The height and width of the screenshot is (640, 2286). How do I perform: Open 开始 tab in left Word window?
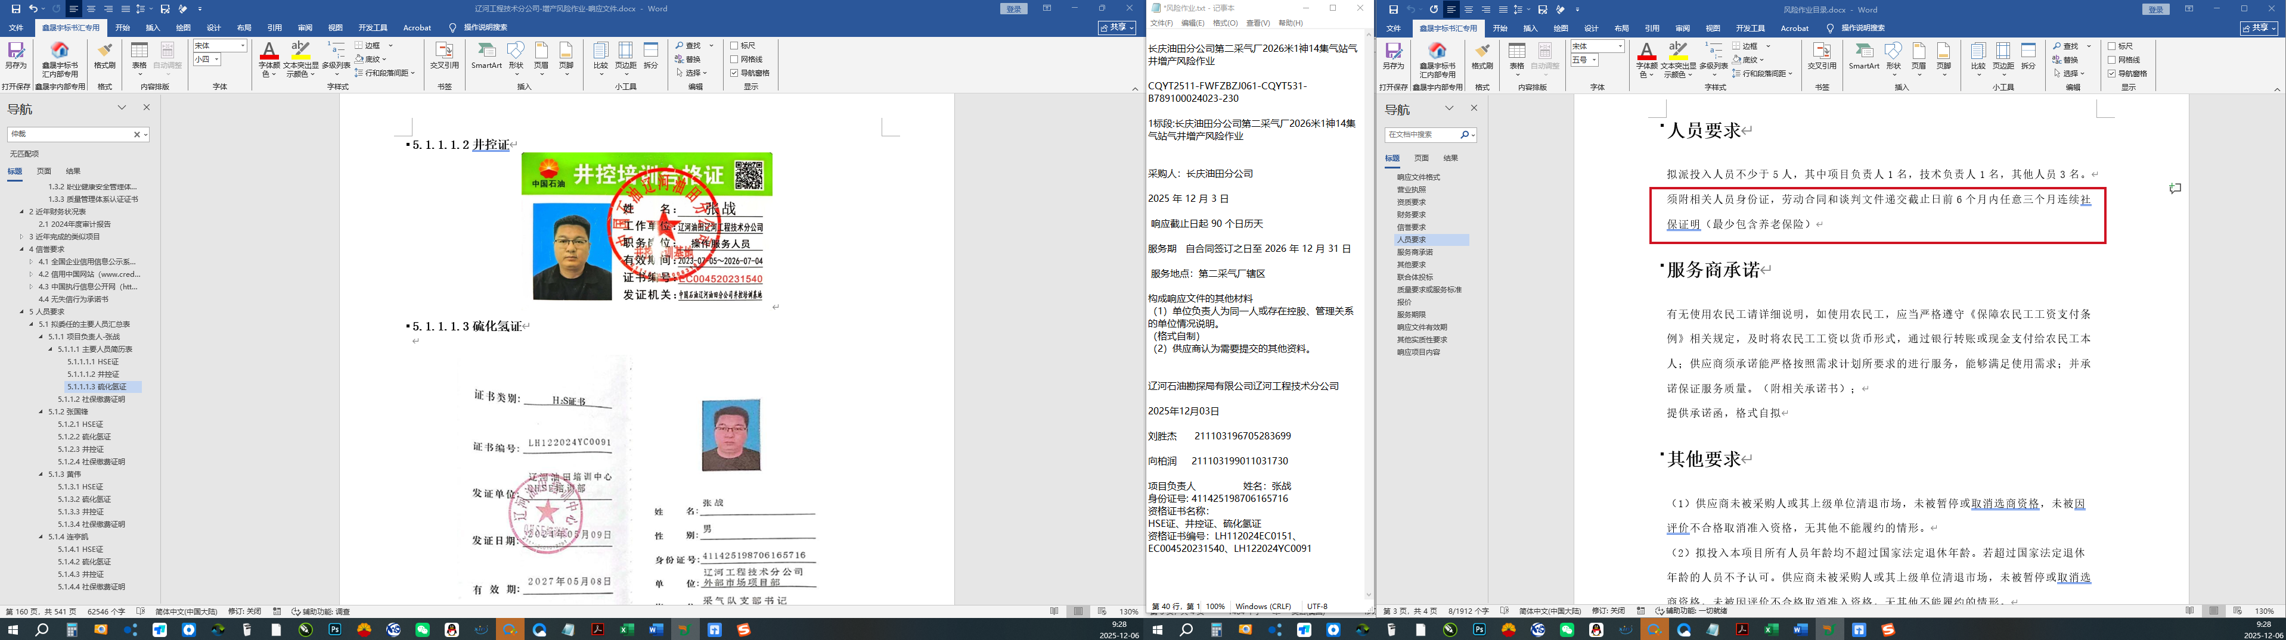(x=122, y=27)
